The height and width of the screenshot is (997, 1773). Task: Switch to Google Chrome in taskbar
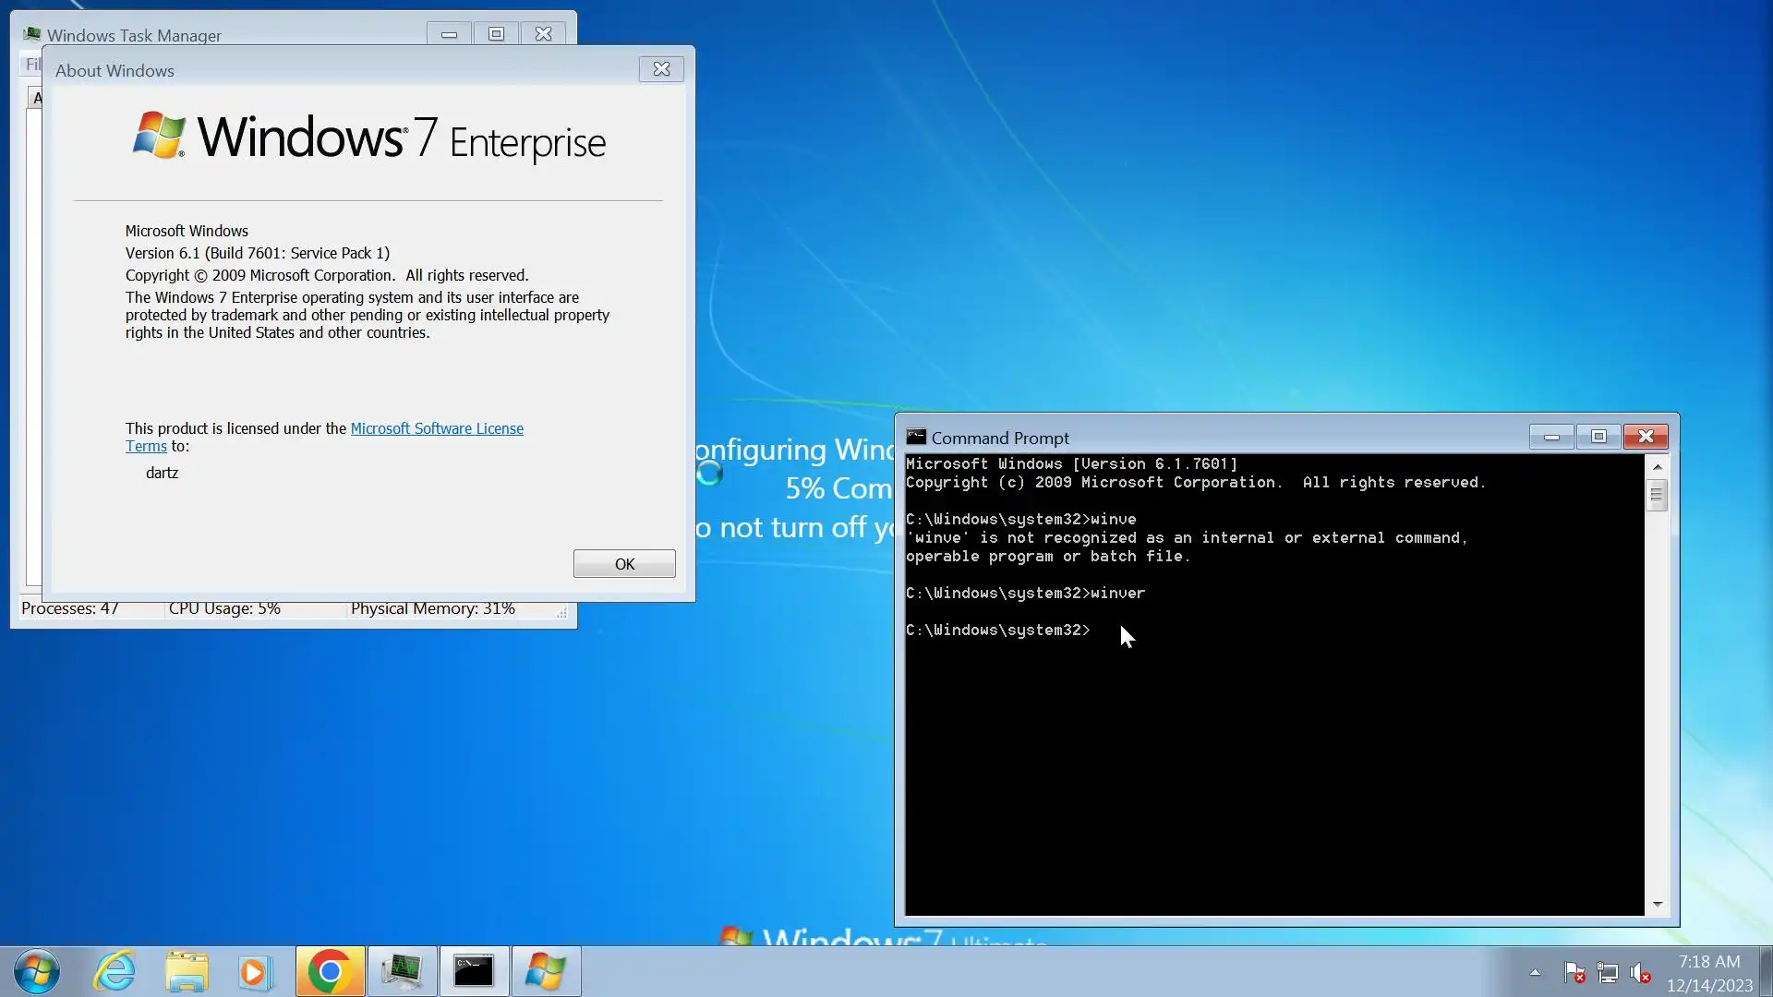tap(330, 971)
